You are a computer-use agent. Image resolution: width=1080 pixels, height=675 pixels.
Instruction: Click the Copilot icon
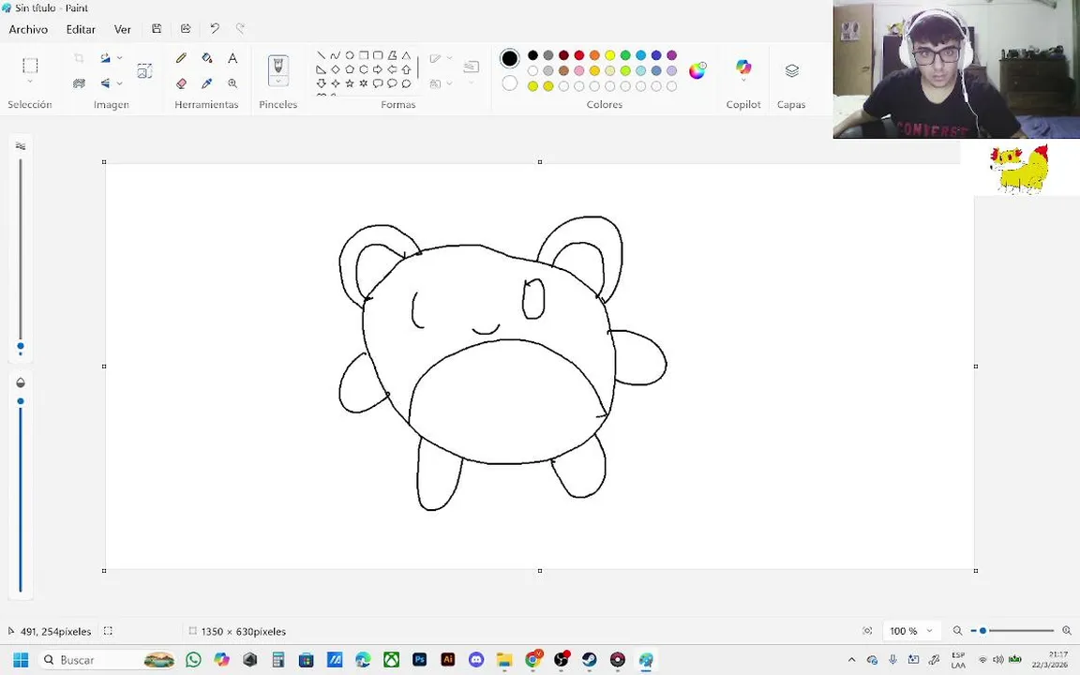743,67
